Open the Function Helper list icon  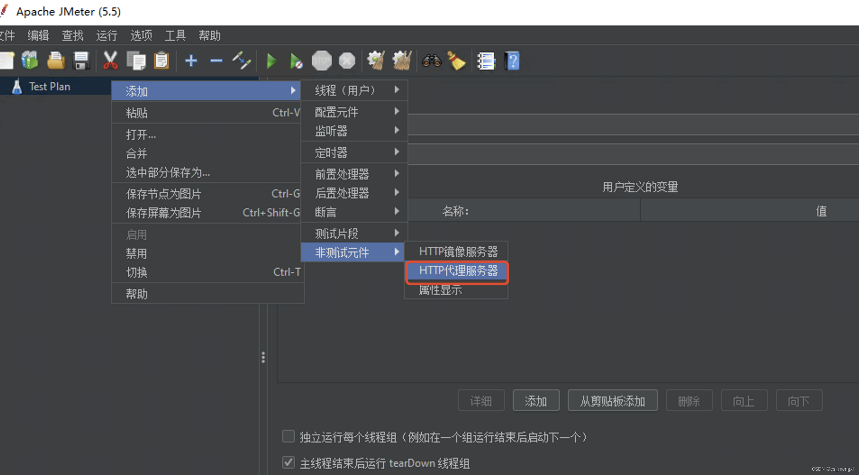486,61
